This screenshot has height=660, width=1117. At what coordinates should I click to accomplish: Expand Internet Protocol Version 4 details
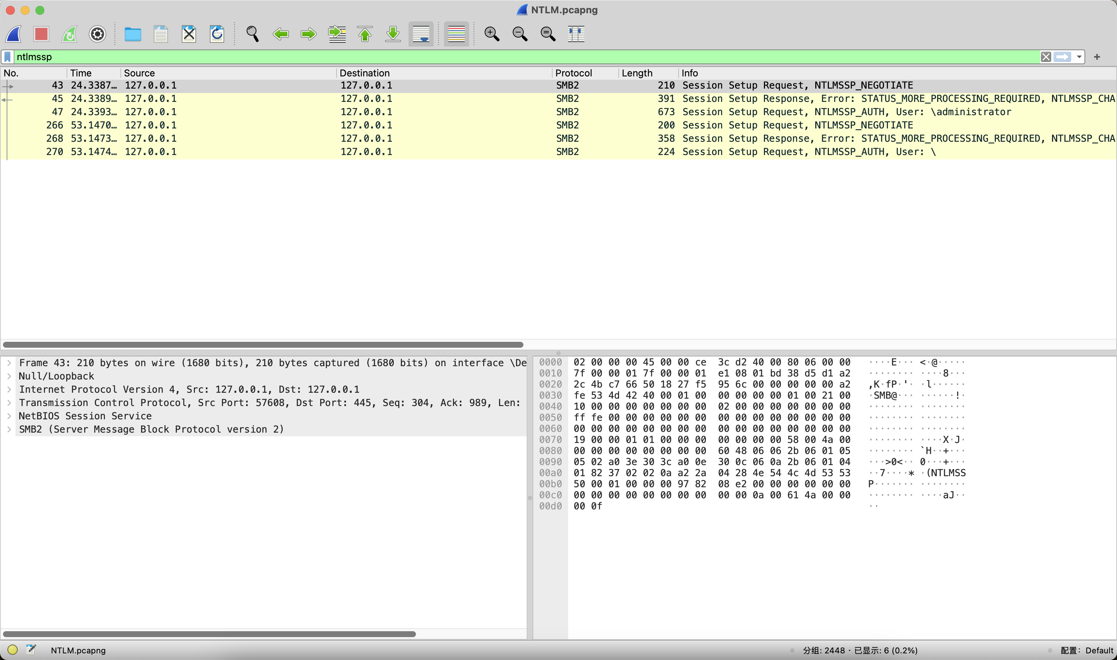tap(9, 389)
